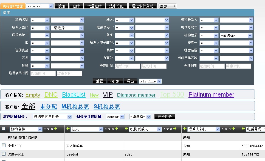Viewport: 265px width, 161px height.
Task: Remove the 机构名称 column with X icon
Action: pyautogui.click(x=52, y=129)
